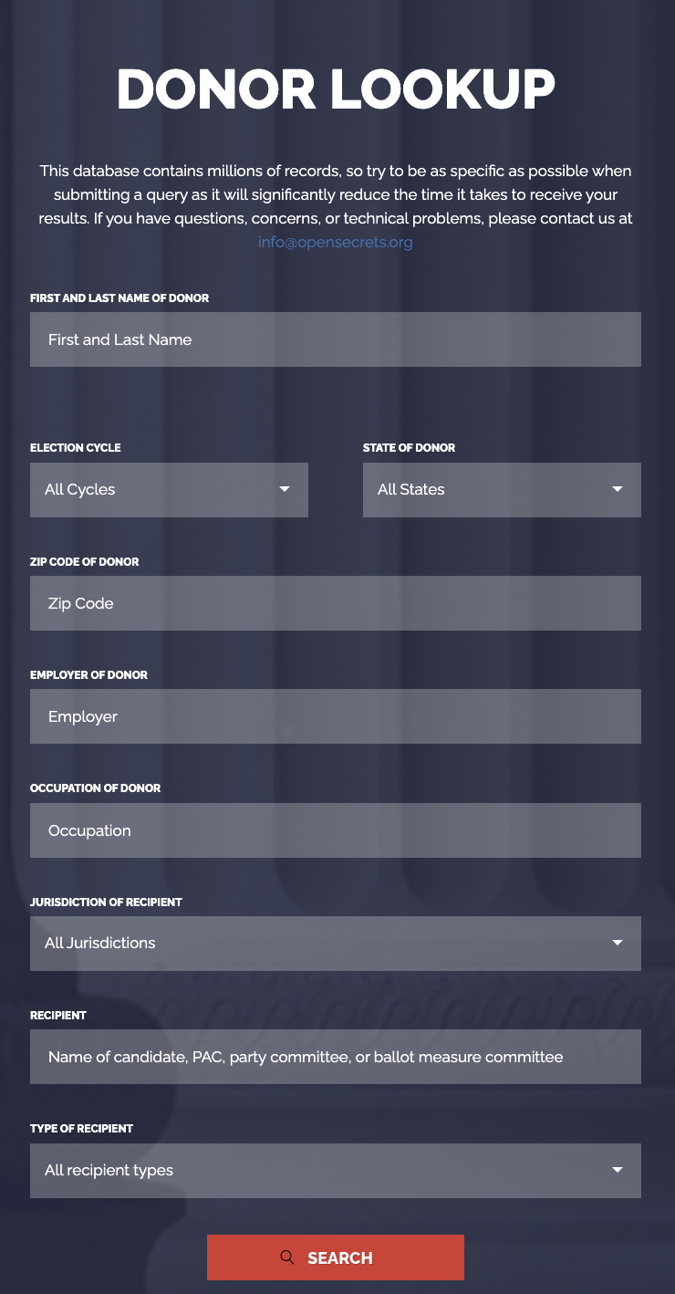This screenshot has width=675, height=1294.
Task: Click the "Zip Code of Donor" label
Action: [85, 561]
